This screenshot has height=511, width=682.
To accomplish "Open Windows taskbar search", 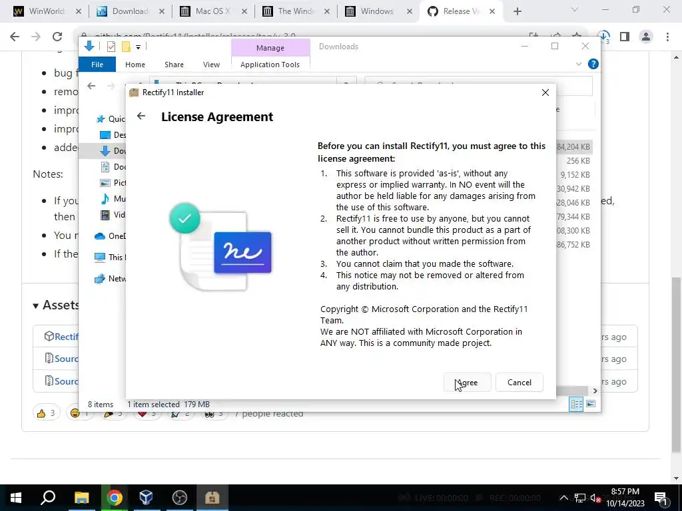I will [48, 498].
